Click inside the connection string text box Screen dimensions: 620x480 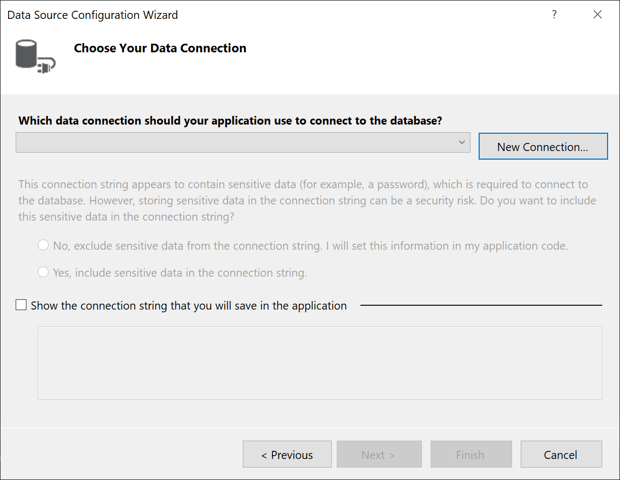(319, 362)
